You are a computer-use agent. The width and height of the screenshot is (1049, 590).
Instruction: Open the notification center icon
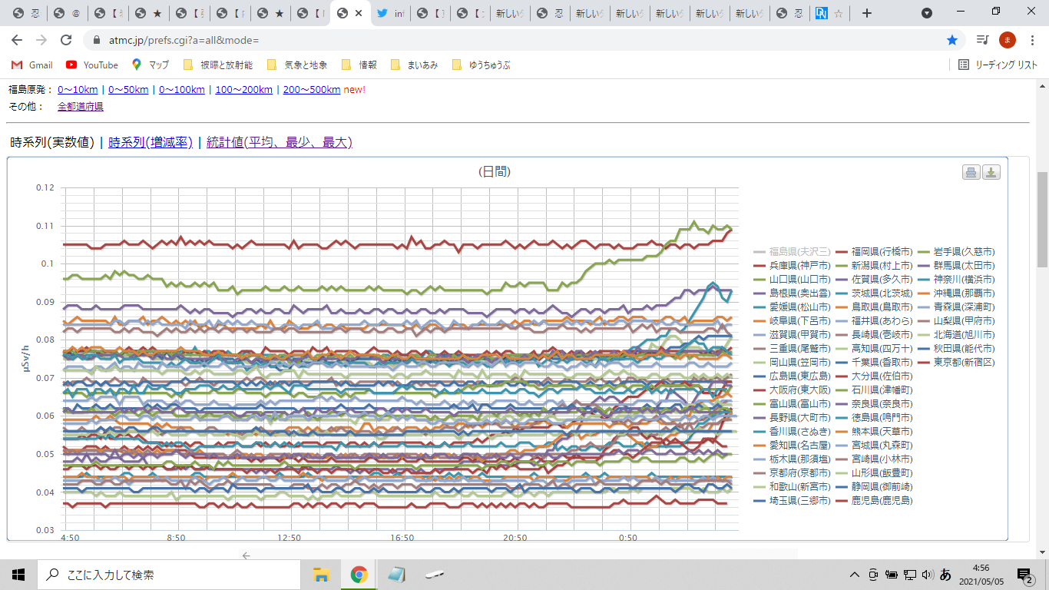[1025, 575]
